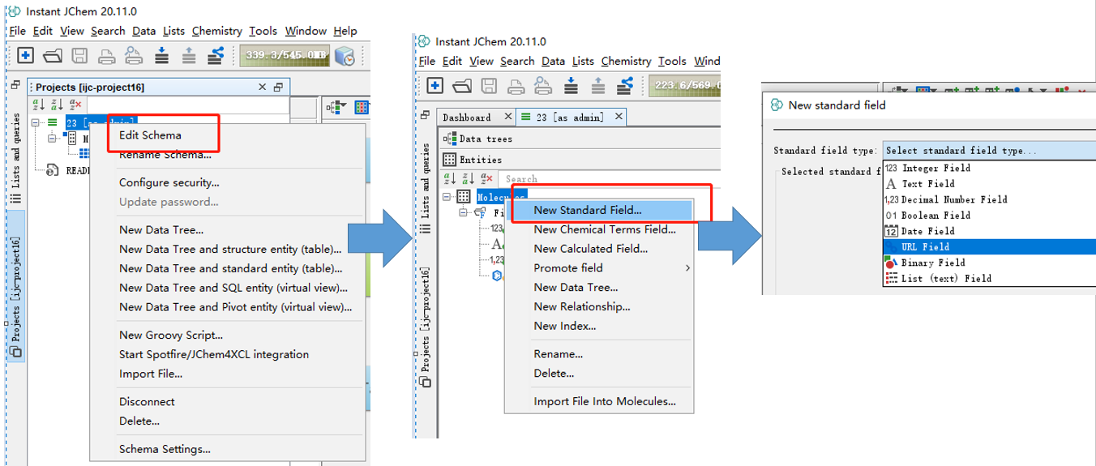Choose New Groovy Script... menu entry

[170, 335]
